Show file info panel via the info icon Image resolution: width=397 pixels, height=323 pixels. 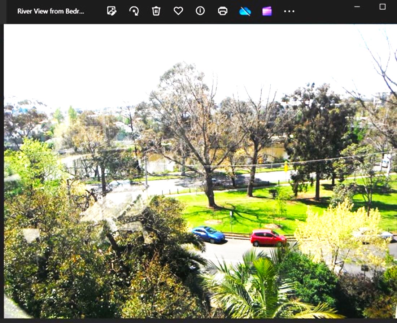tap(200, 11)
